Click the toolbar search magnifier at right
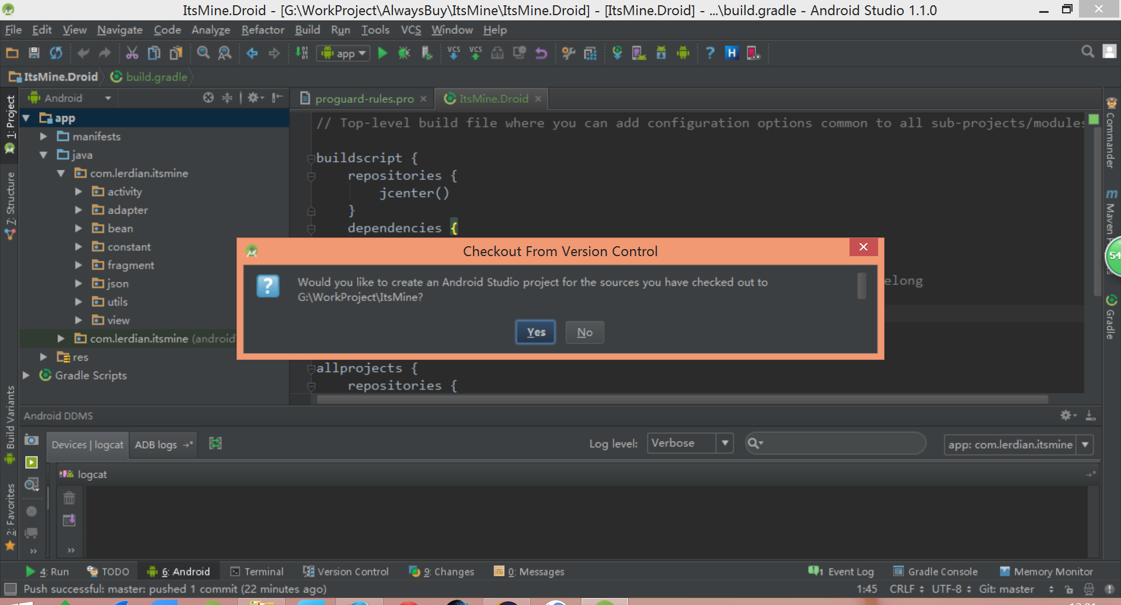The image size is (1121, 605). tap(1087, 52)
